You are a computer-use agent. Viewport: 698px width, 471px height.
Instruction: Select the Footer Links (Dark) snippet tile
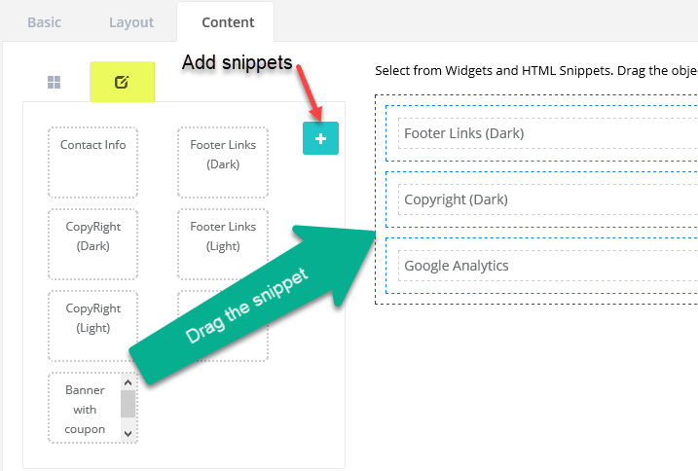pyautogui.click(x=223, y=163)
